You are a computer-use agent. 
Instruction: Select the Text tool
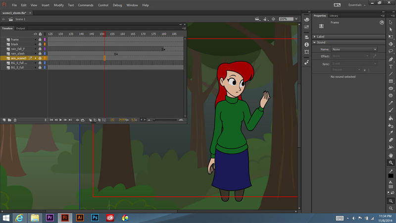[x=391, y=66]
